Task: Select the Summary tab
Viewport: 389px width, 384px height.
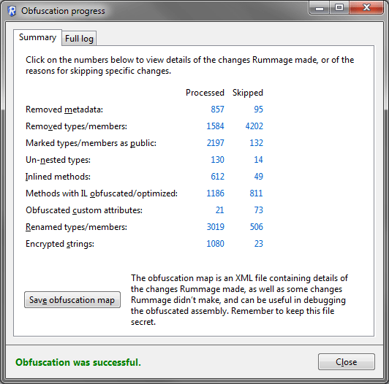Action: coord(37,37)
